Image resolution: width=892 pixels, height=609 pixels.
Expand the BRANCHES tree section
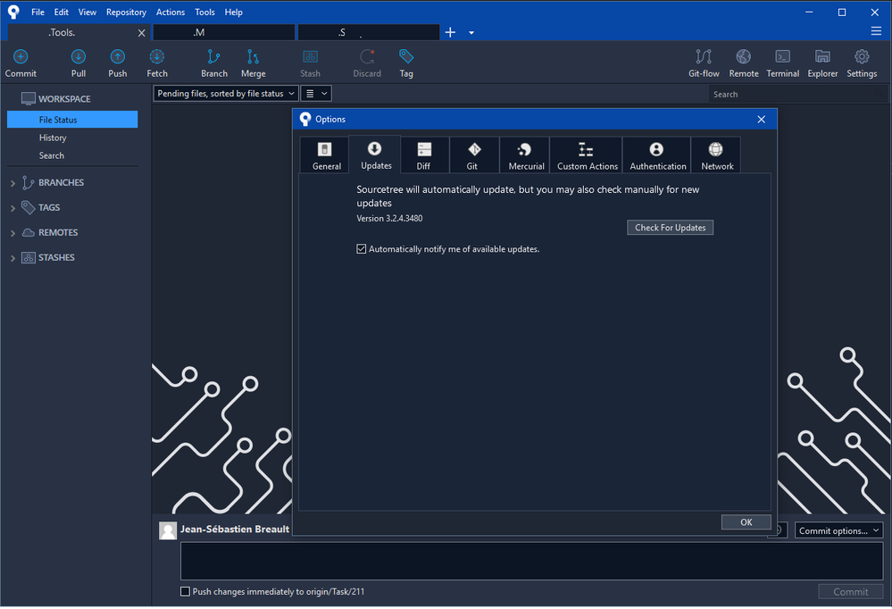click(13, 183)
